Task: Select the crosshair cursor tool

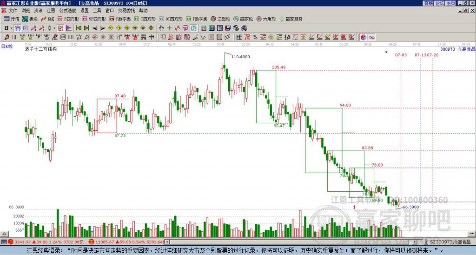Action: (x=169, y=28)
